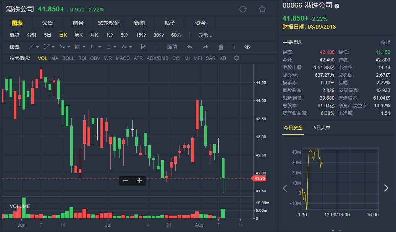Select the arrow drawing tool
The height and width of the screenshot is (232, 396).
[93, 47]
